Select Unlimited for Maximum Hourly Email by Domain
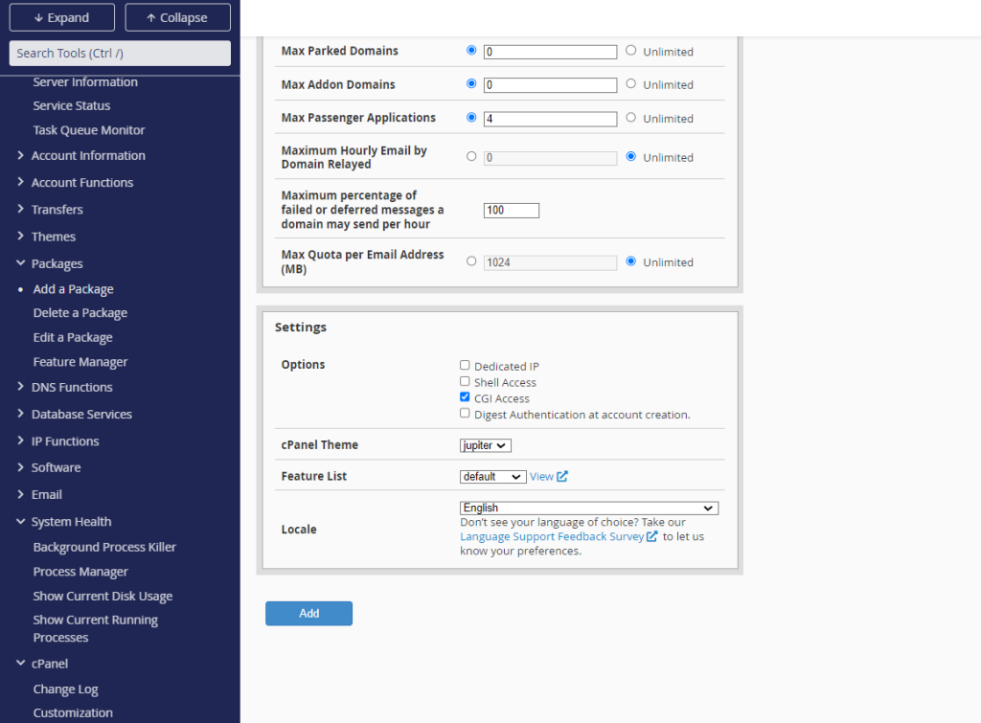The width and height of the screenshot is (981, 723). pyautogui.click(x=631, y=156)
